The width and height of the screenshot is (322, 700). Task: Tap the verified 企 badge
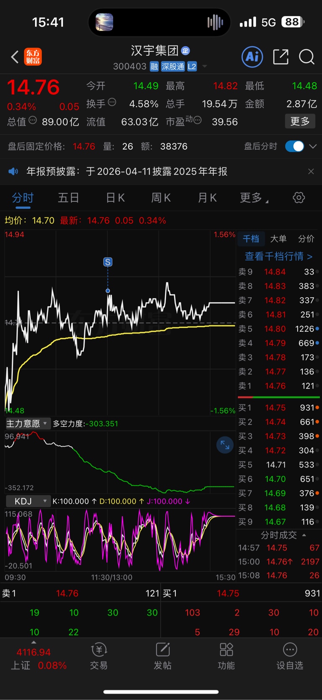click(x=185, y=51)
